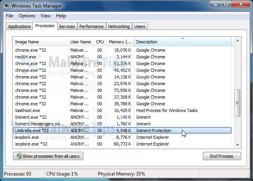
Task: Open the Help menu
Action: (x=61, y=16)
